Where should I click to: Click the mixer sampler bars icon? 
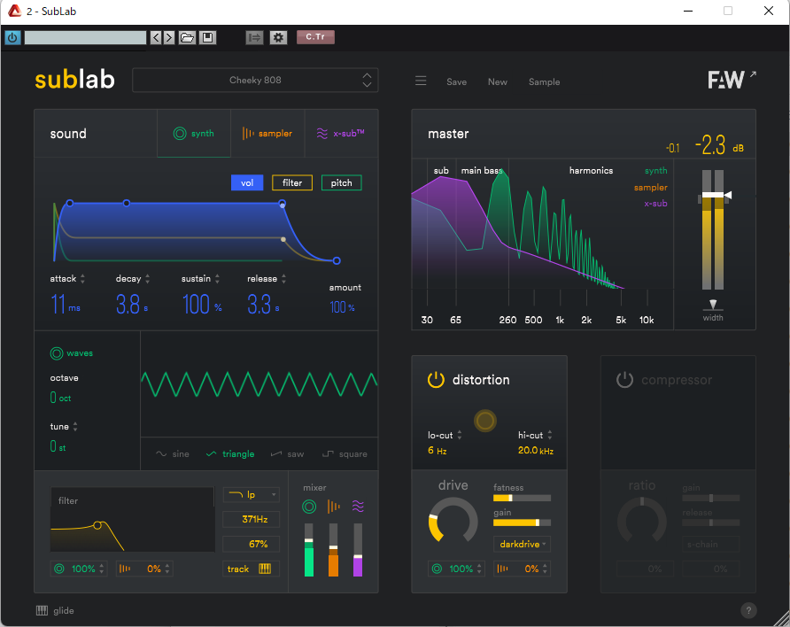tap(333, 507)
